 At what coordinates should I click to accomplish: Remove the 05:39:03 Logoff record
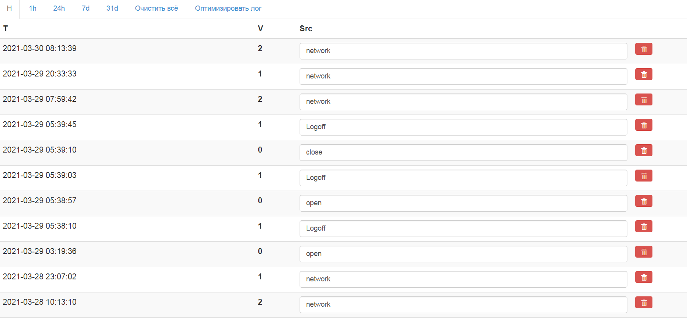point(643,176)
